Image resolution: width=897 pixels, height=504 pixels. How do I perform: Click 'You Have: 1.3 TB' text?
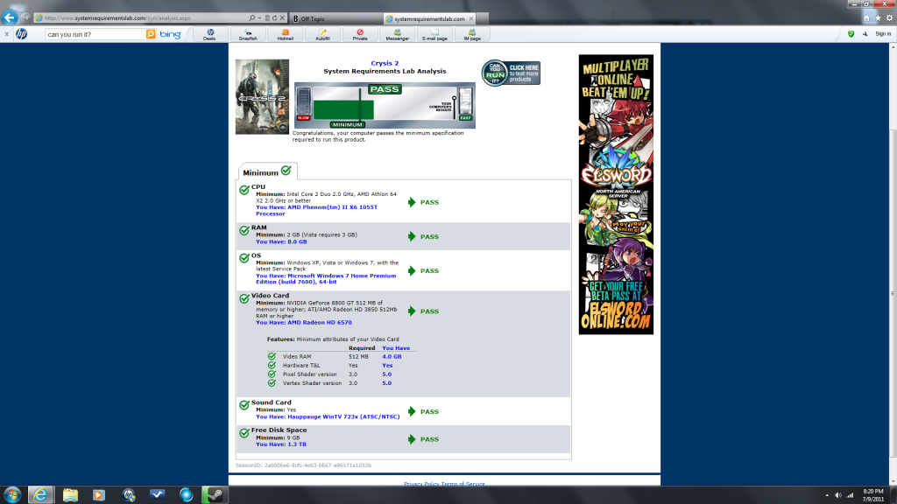[x=281, y=444]
